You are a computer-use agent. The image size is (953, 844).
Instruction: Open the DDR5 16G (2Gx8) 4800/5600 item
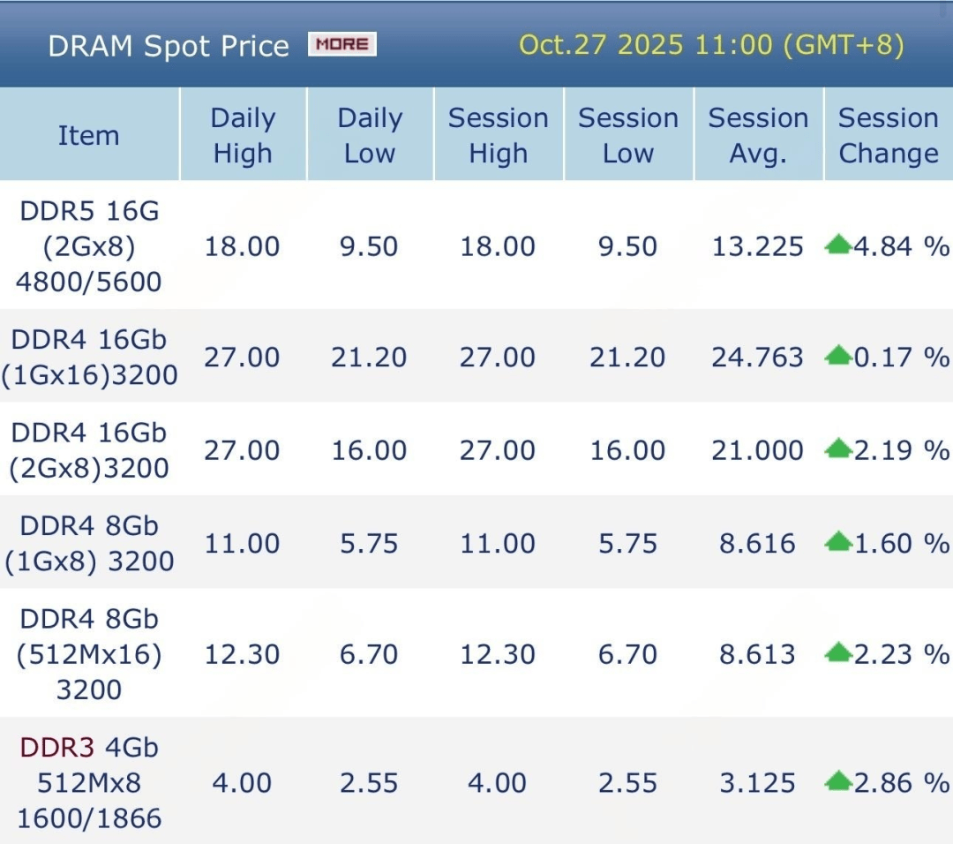click(x=89, y=246)
